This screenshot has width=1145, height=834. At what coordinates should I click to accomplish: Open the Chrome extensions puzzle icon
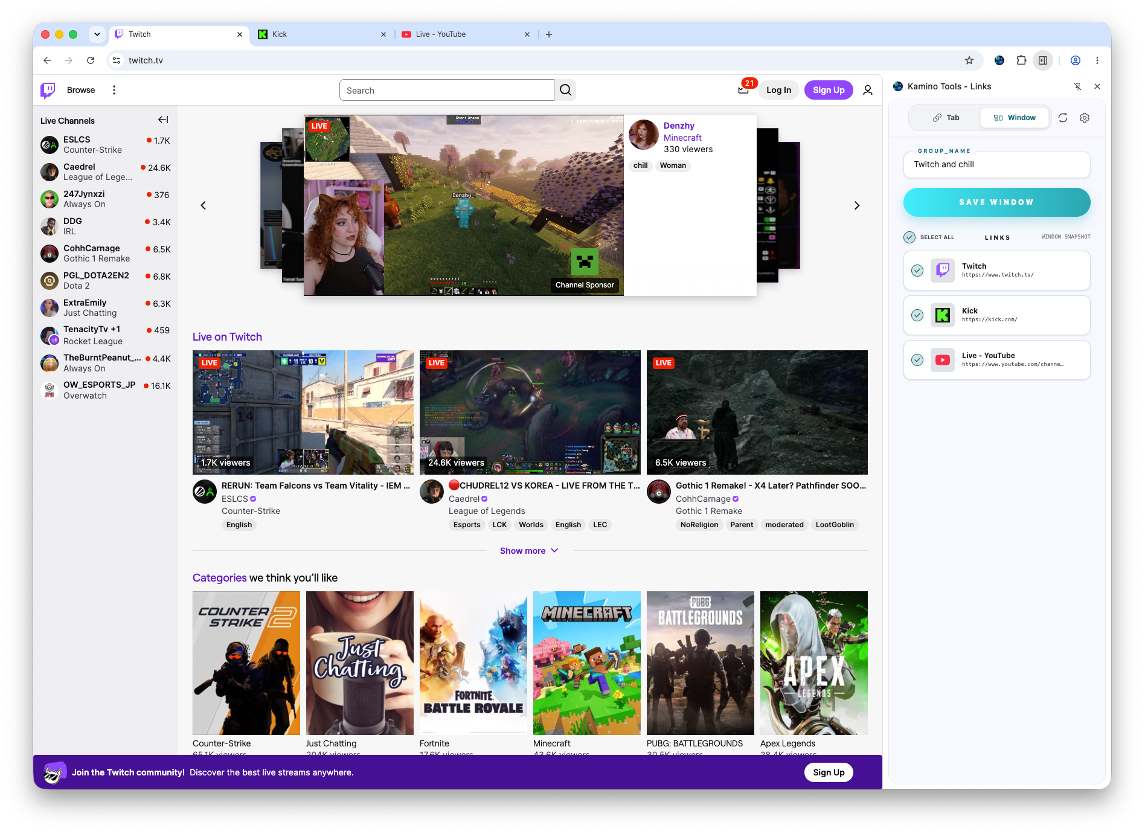1021,60
